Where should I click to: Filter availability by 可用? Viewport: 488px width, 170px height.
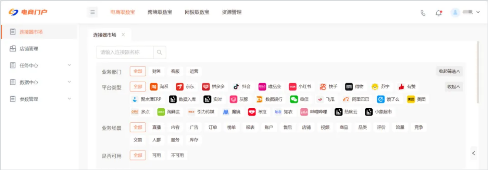coord(157,155)
